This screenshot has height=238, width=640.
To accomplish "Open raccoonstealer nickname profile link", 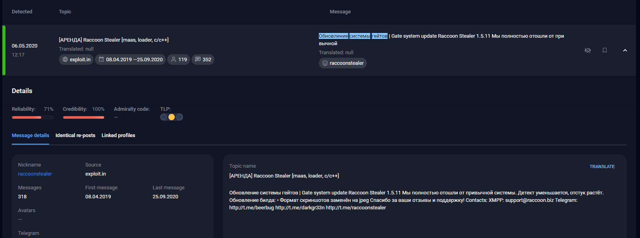I will (35, 174).
